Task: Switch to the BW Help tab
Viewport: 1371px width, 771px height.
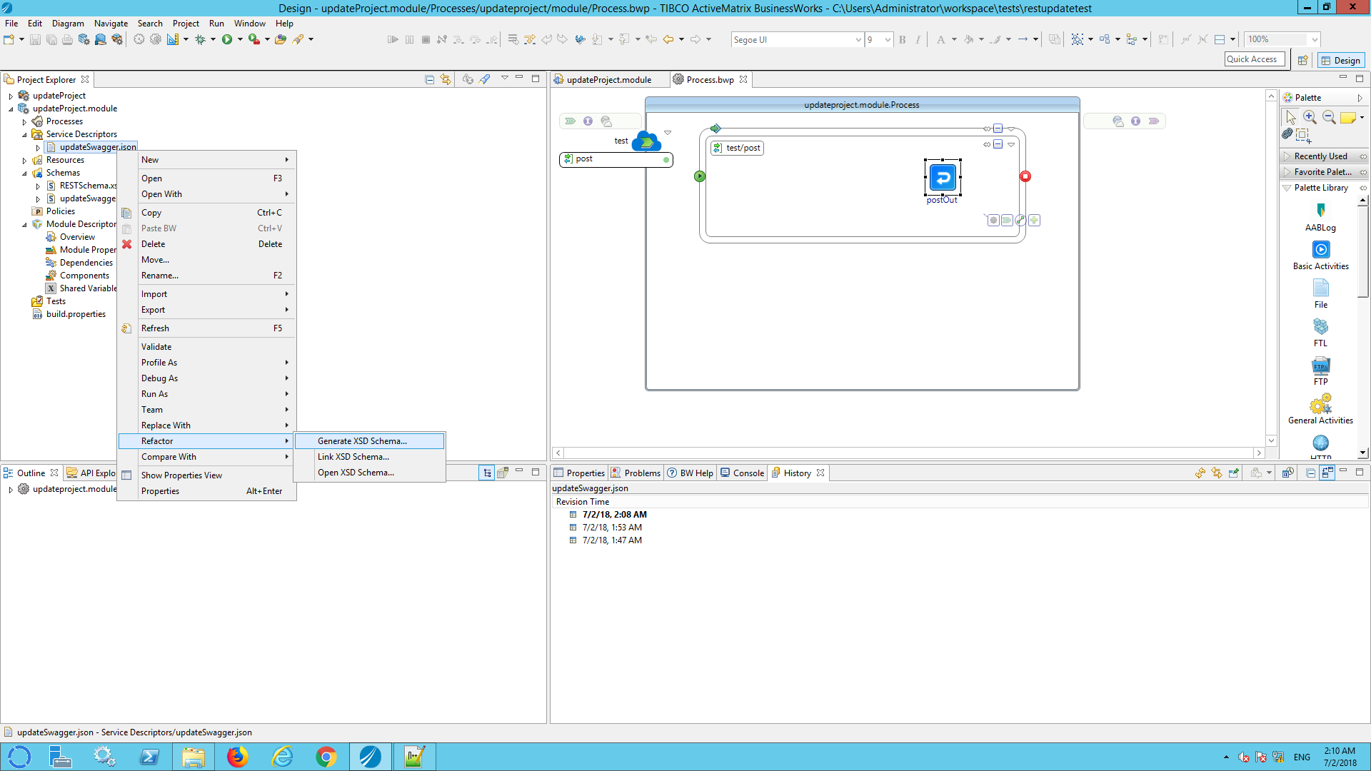Action: point(690,473)
